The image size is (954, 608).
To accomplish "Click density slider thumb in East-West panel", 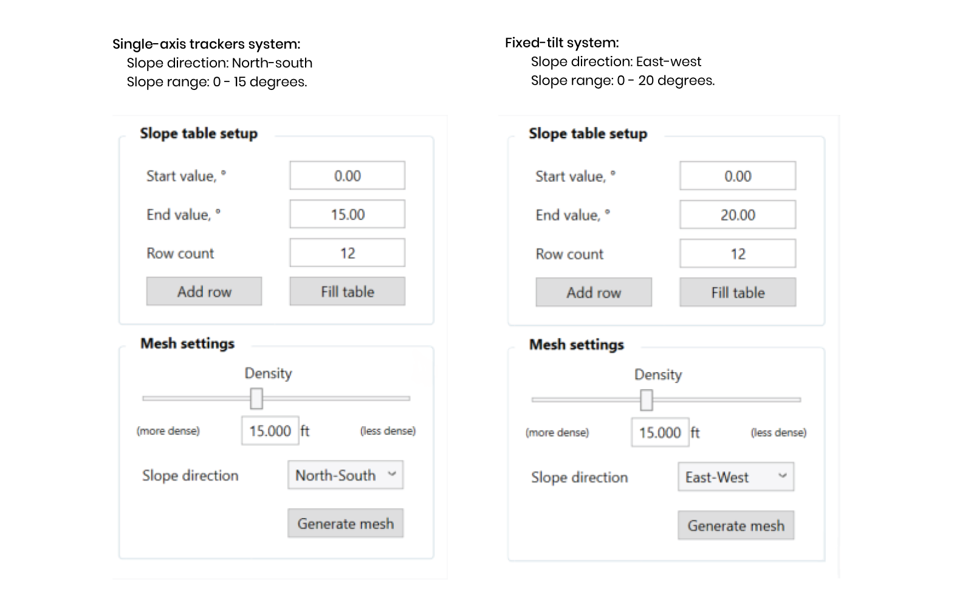I will coord(647,400).
